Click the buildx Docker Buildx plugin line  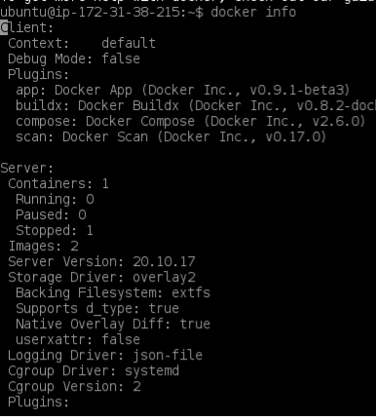[x=196, y=105]
